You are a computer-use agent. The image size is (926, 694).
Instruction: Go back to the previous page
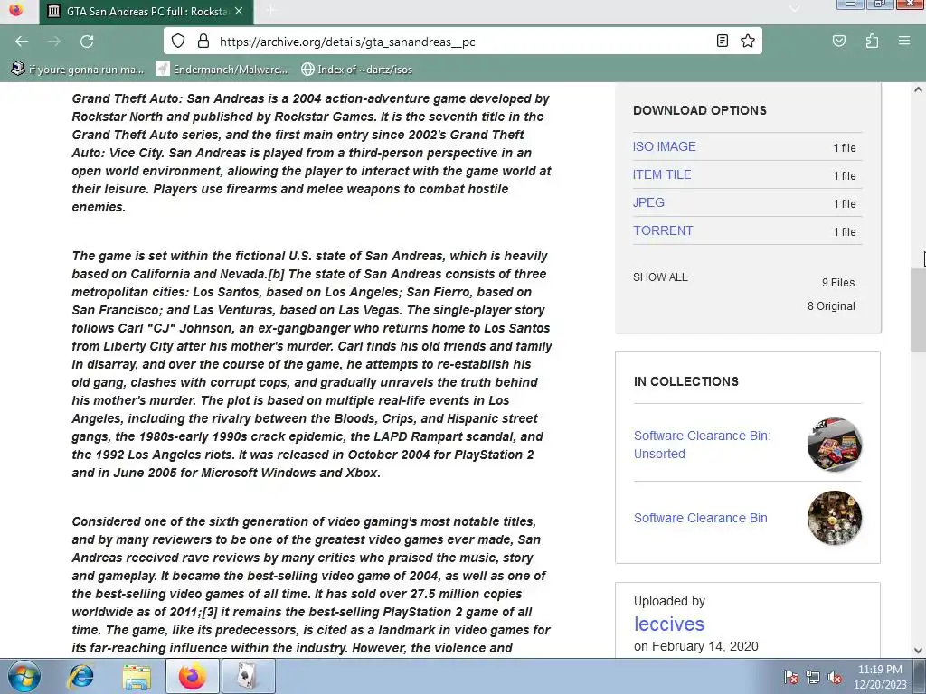(22, 42)
